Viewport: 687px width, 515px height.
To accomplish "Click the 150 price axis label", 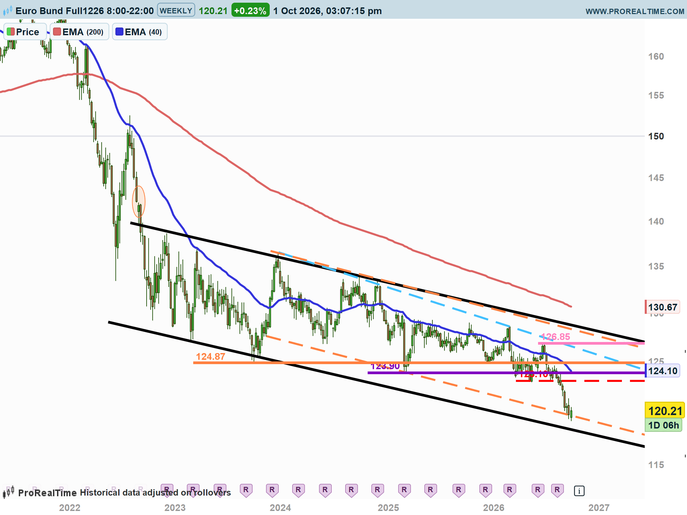I will click(656, 136).
